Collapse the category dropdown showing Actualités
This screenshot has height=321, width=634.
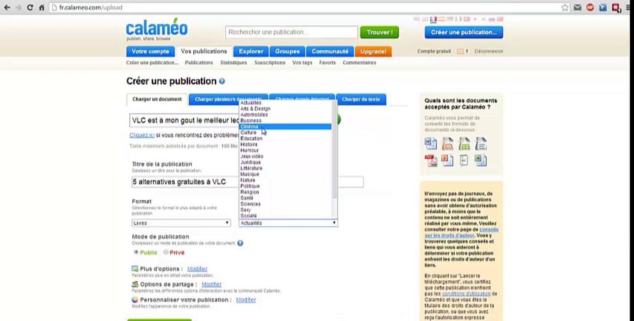288,223
